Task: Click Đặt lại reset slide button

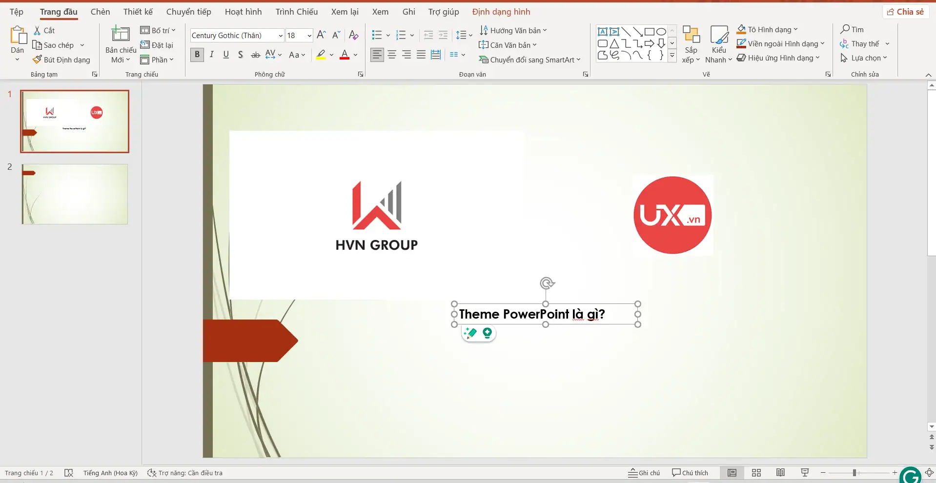Action: click(157, 45)
